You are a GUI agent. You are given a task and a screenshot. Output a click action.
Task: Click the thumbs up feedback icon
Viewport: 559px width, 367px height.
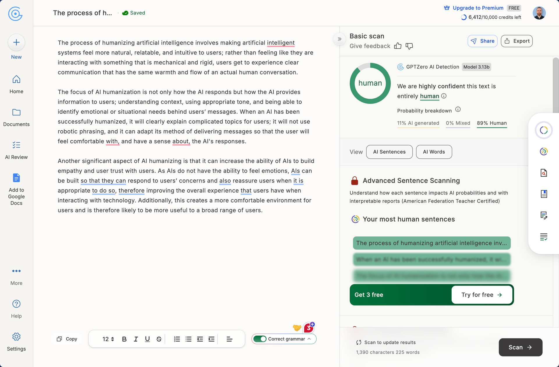click(x=398, y=46)
